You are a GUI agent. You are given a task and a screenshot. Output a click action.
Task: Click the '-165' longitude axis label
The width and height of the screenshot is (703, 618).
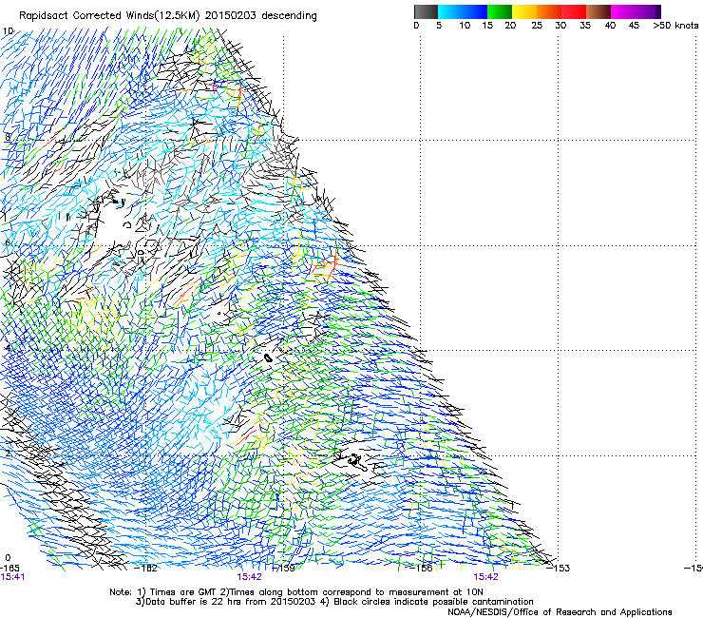tap(9, 568)
